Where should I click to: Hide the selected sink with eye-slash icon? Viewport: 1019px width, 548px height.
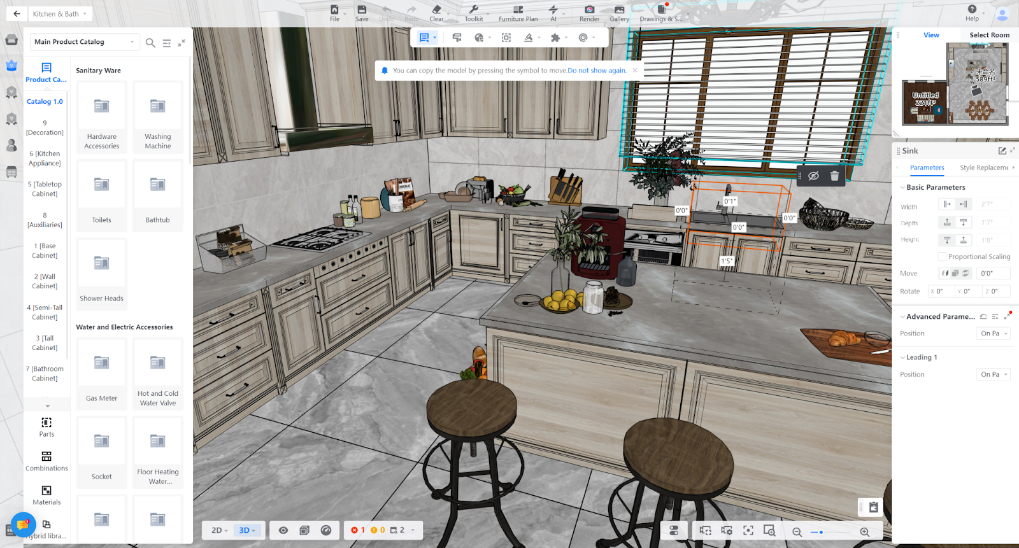[813, 176]
